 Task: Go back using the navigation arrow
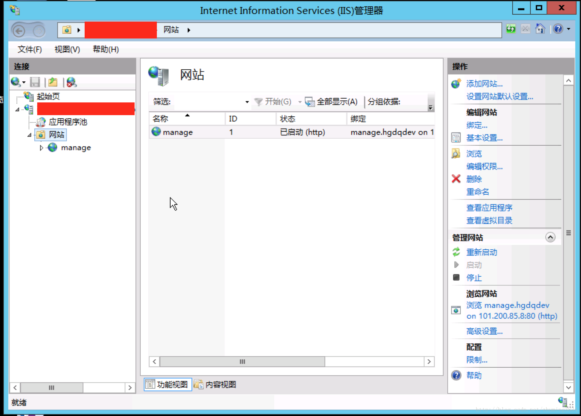(19, 31)
